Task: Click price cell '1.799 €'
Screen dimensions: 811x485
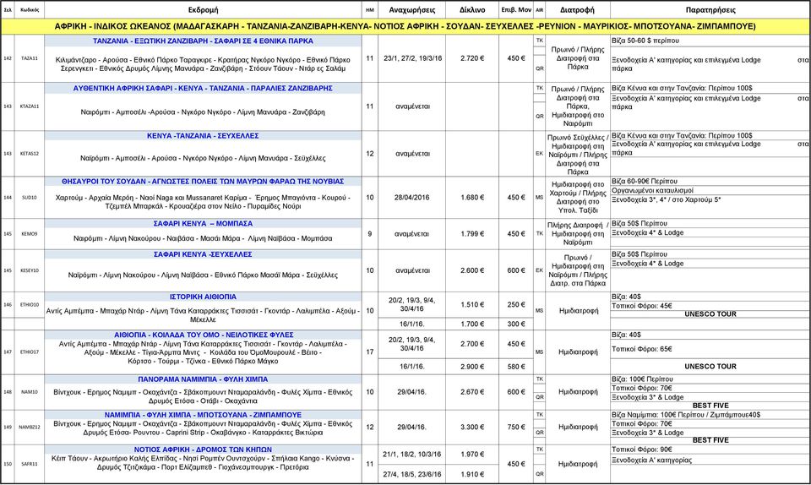Action: [472, 234]
